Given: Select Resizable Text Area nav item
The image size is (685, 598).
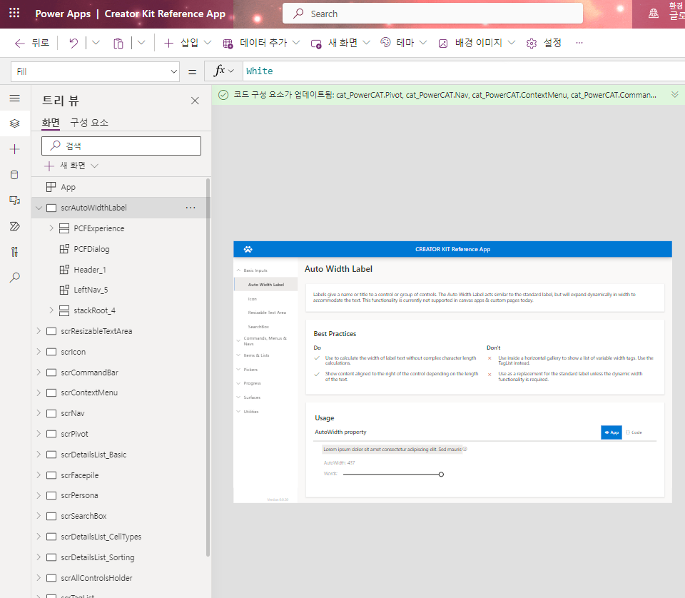Looking at the screenshot, I should click(267, 313).
